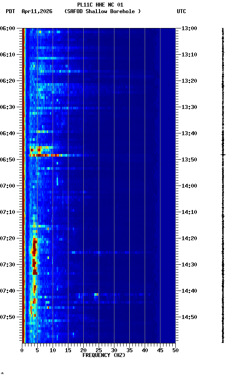Click the '50' frequency axis tick label
The width and height of the screenshot is (242, 378).
[x=176, y=350]
